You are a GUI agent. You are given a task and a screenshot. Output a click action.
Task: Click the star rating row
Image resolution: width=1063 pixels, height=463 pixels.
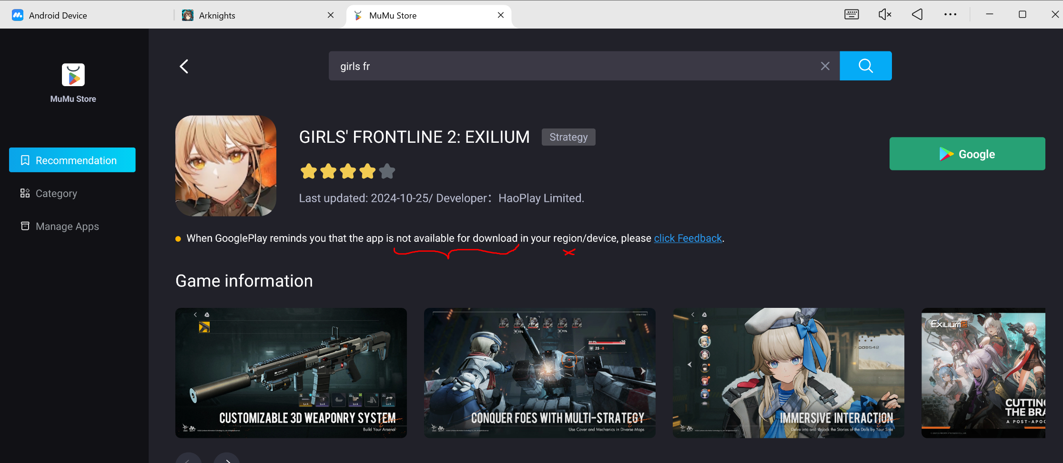point(348,171)
